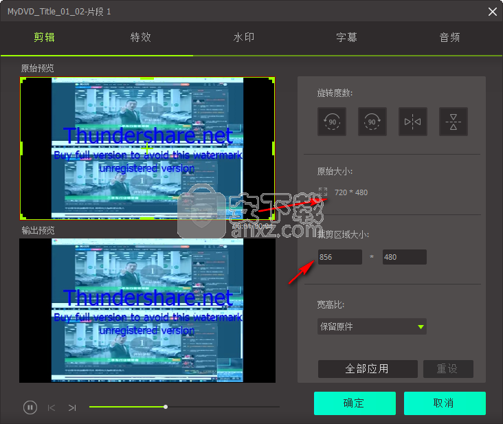This screenshot has width=503, height=424.
Task: Click the playback progress slider handle
Action: (x=166, y=407)
